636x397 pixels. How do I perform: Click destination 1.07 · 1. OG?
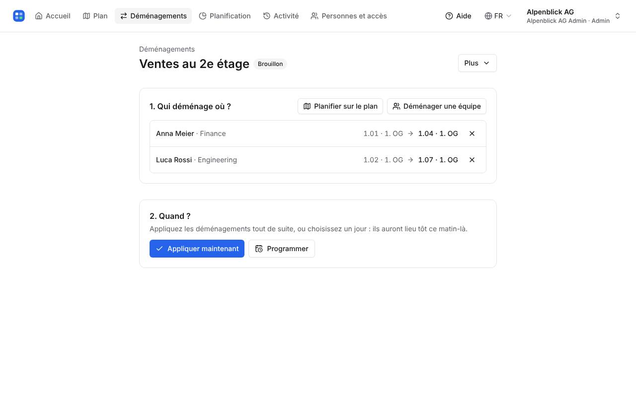click(438, 160)
